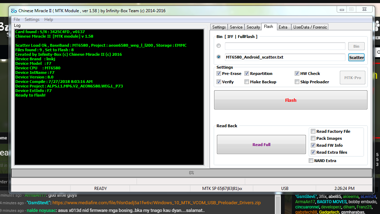The height and width of the screenshot is (214, 380).
Task: Click the Read Full button
Action: pyautogui.click(x=261, y=144)
